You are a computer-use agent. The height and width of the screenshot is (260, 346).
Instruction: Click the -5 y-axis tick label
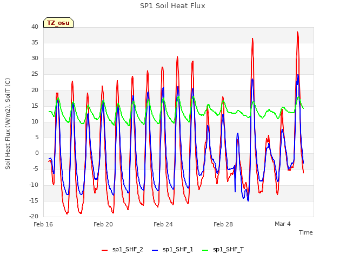click(35, 169)
